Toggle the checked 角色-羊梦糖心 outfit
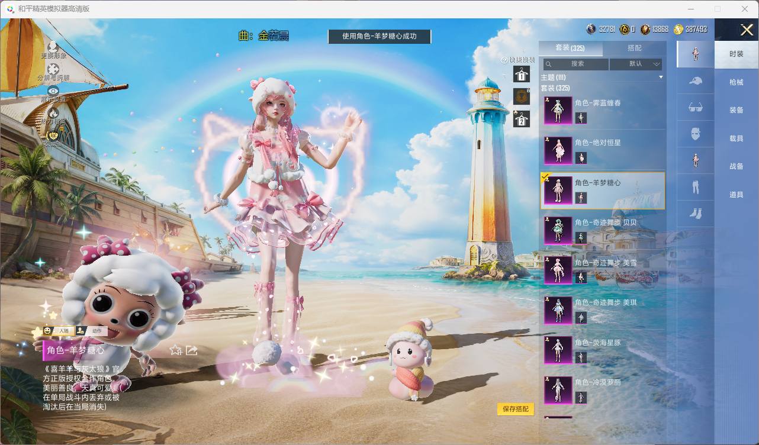 pyautogui.click(x=603, y=191)
